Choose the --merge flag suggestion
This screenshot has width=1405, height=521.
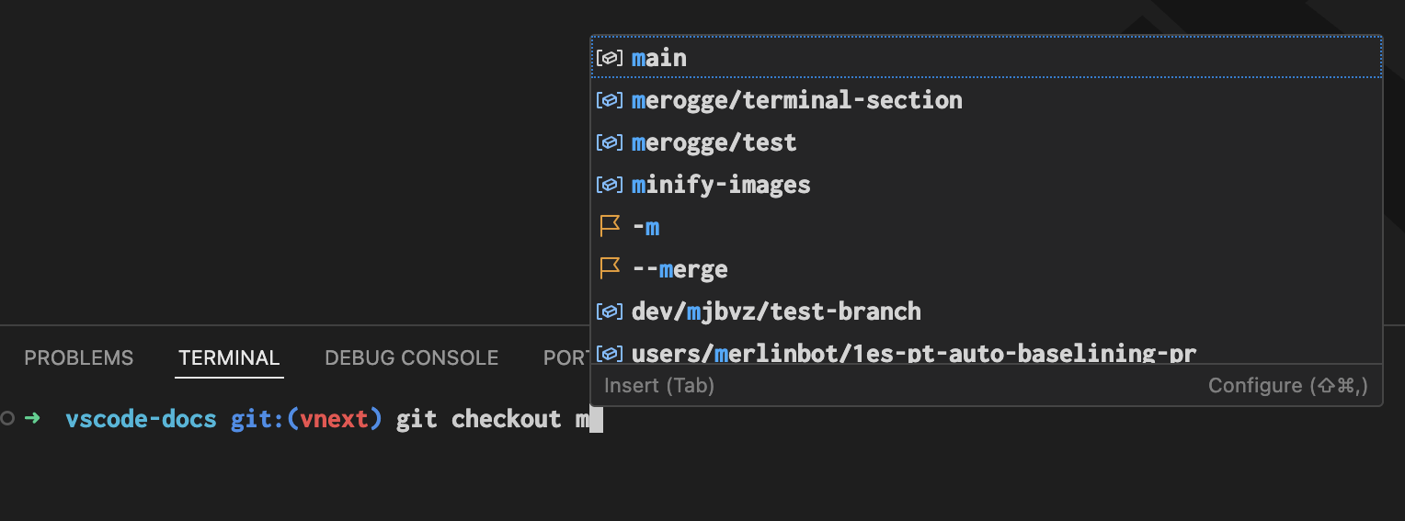680,269
